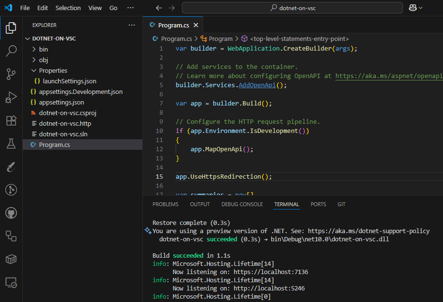The height and width of the screenshot is (302, 443).
Task: Click the Copilot icon in title bar
Action: pyautogui.click(x=412, y=8)
